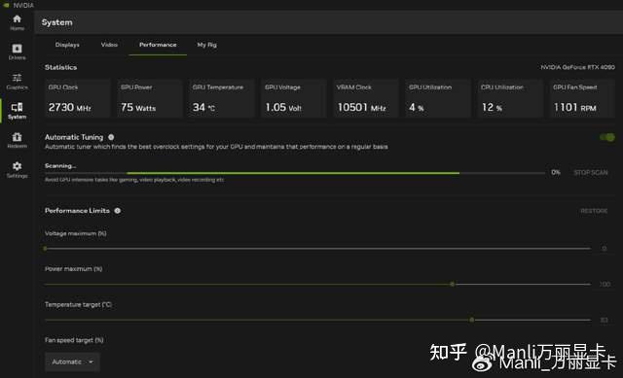The height and width of the screenshot is (378, 623).
Task: Switch to the Video tab
Action: click(x=109, y=45)
